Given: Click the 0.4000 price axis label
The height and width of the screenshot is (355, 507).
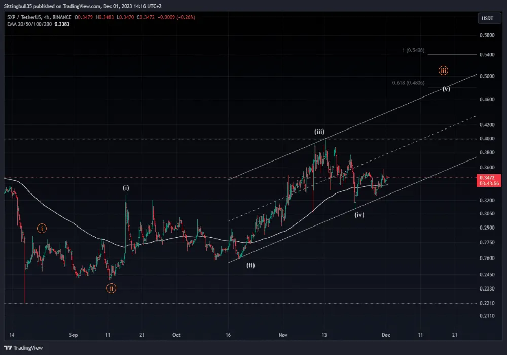Looking at the screenshot, I should tap(487, 139).
